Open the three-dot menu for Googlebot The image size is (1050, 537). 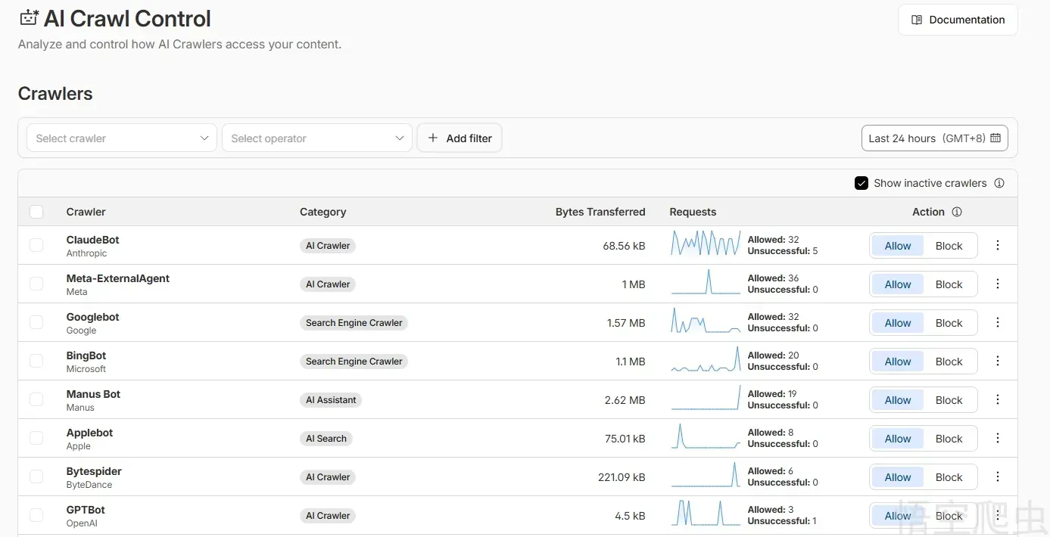click(x=997, y=322)
